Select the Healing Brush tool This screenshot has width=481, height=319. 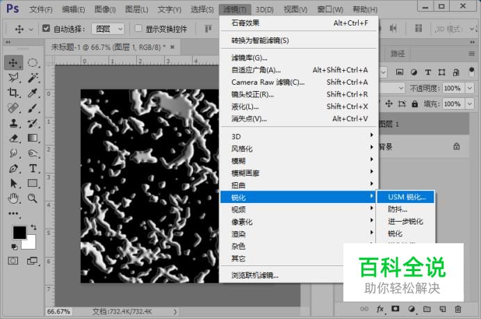click(13, 108)
